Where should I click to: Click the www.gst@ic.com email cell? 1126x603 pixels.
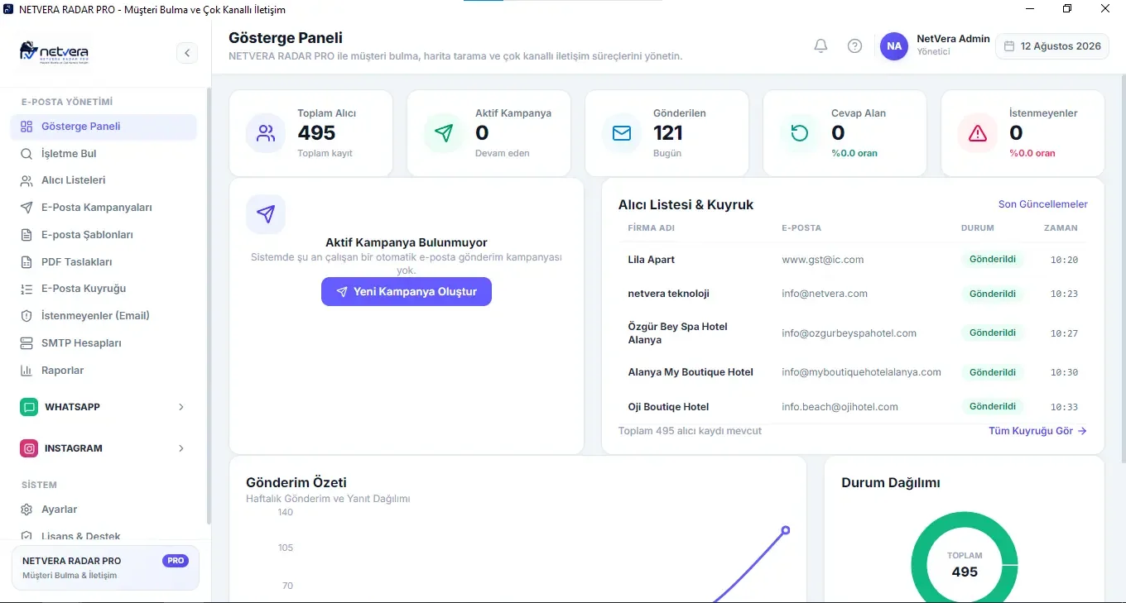(823, 260)
